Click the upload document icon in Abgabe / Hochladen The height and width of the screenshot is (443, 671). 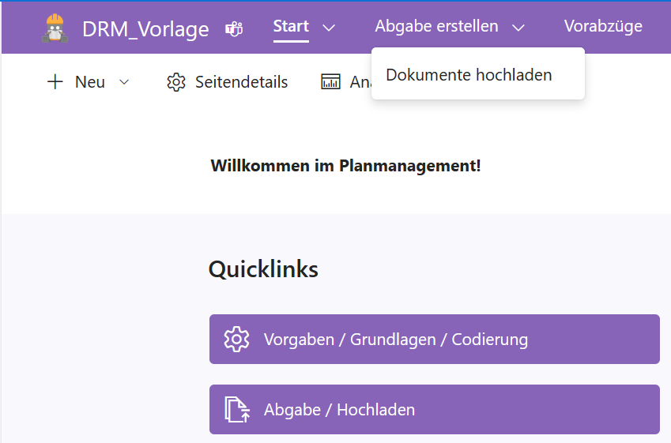pyautogui.click(x=236, y=410)
